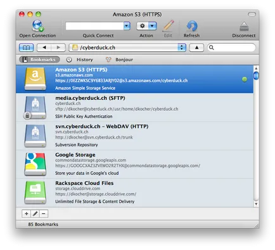Click the blue scrollbar thumb
Screen dimensions: 275x250
pyautogui.click(x=256, y=75)
